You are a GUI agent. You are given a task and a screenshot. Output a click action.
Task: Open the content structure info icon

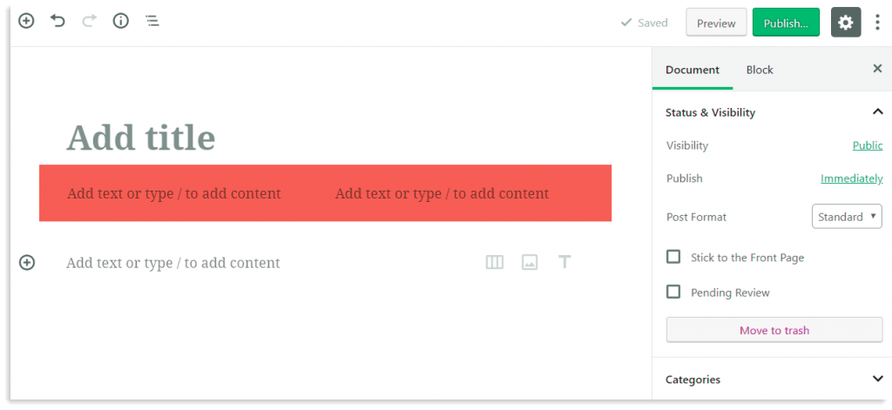click(120, 22)
